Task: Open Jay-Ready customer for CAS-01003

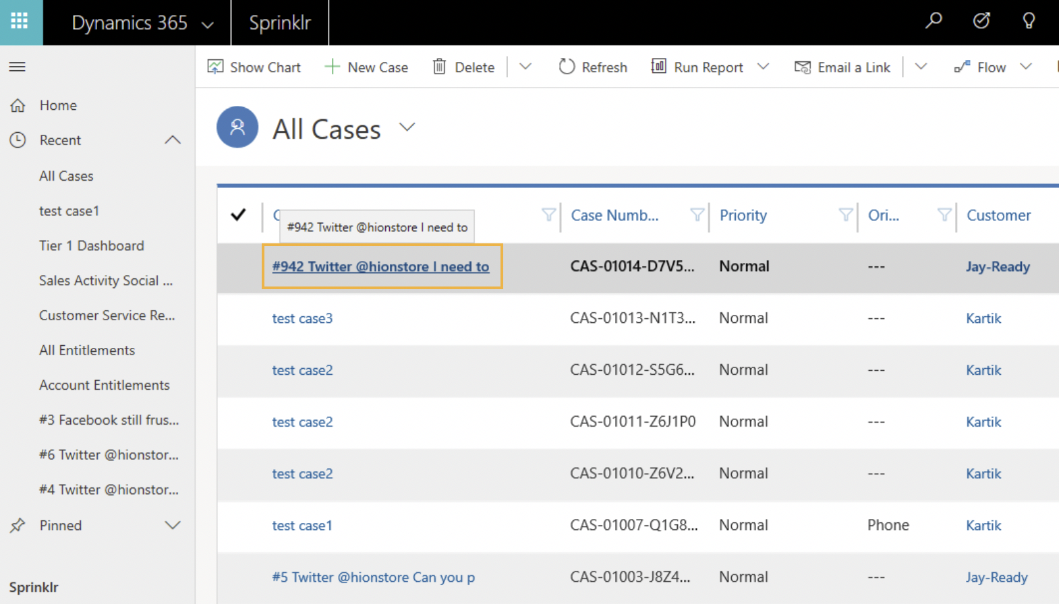Action: click(x=996, y=578)
